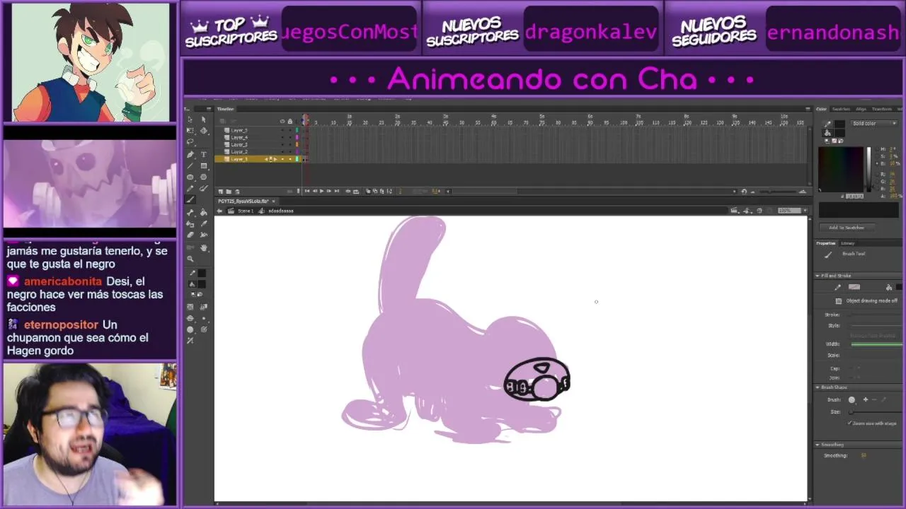Image resolution: width=906 pixels, height=509 pixels.
Task: Click the New Layer icon in timeline
Action: tap(221, 192)
